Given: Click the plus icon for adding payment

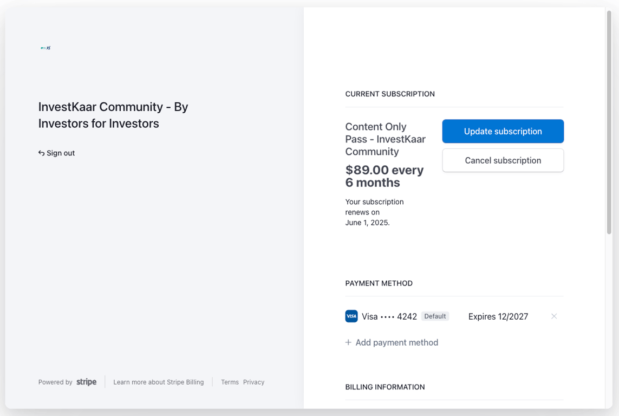Looking at the screenshot, I should click(x=348, y=342).
